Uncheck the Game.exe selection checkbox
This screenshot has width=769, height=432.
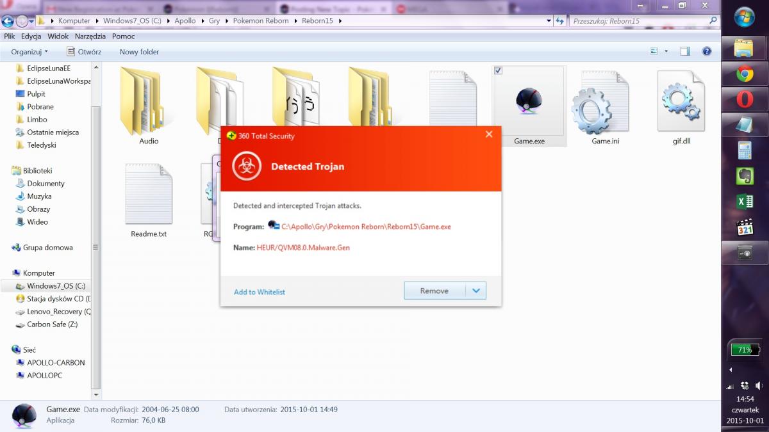click(x=499, y=70)
